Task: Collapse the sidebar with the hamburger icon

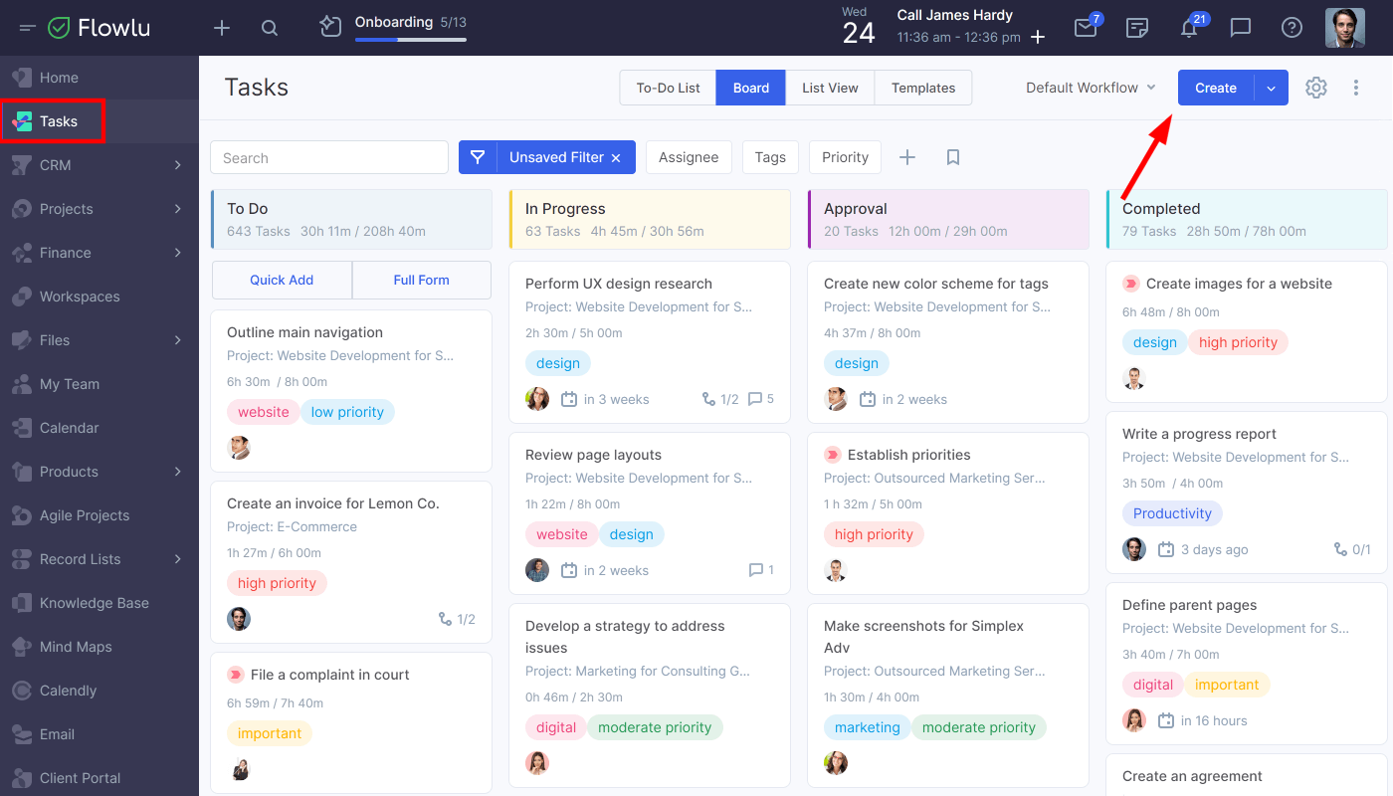Action: pos(27,28)
